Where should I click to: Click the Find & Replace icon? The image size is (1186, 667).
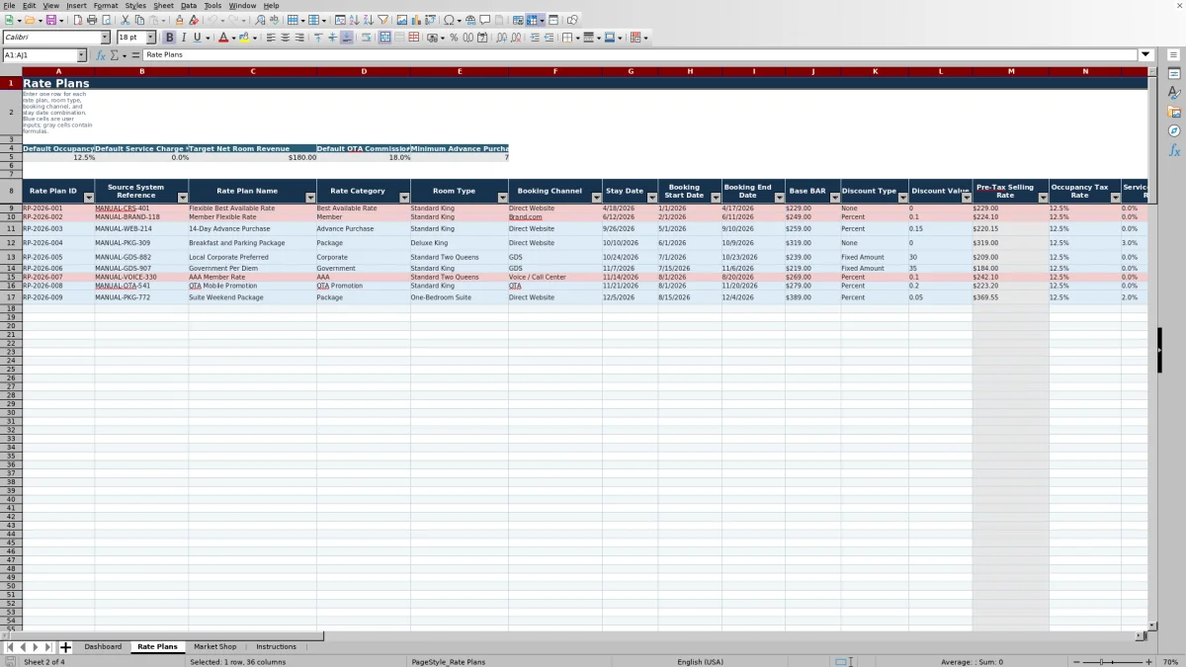(x=260, y=20)
